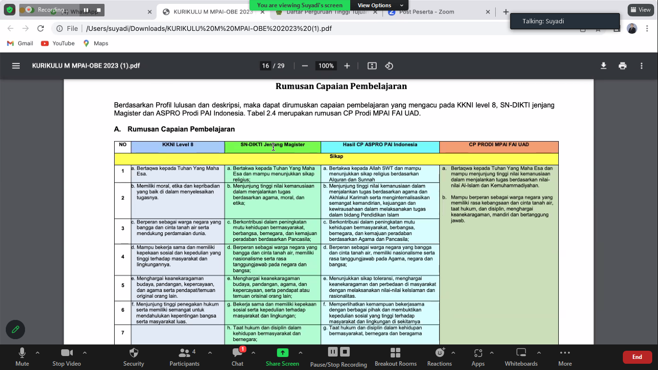Screen dimensions: 658x370
Task: Expand chat options arrow
Action: [x=253, y=353]
